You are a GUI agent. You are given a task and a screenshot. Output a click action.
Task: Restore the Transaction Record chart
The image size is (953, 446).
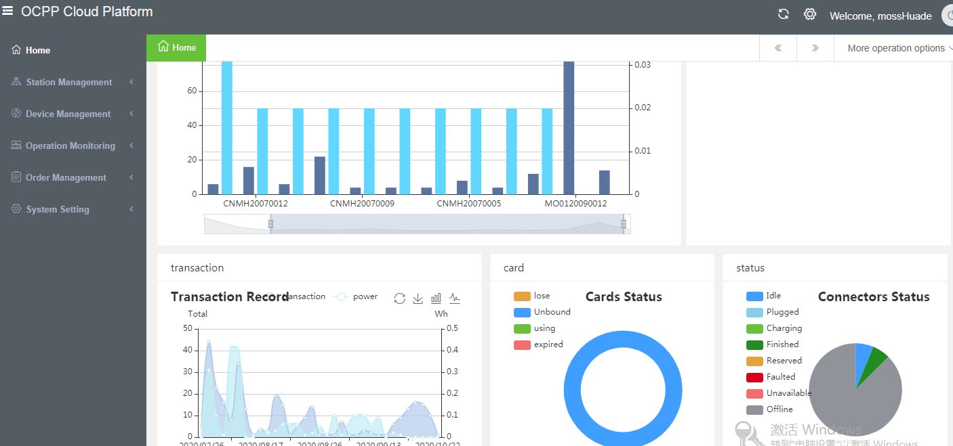tap(400, 298)
